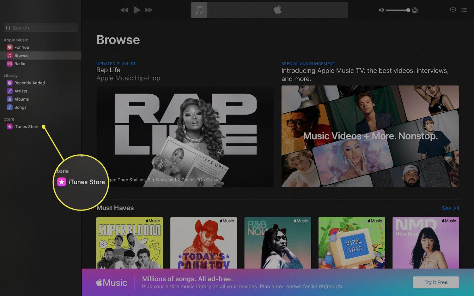
Task: Open the AirPlay output icon
Action: 415,10
